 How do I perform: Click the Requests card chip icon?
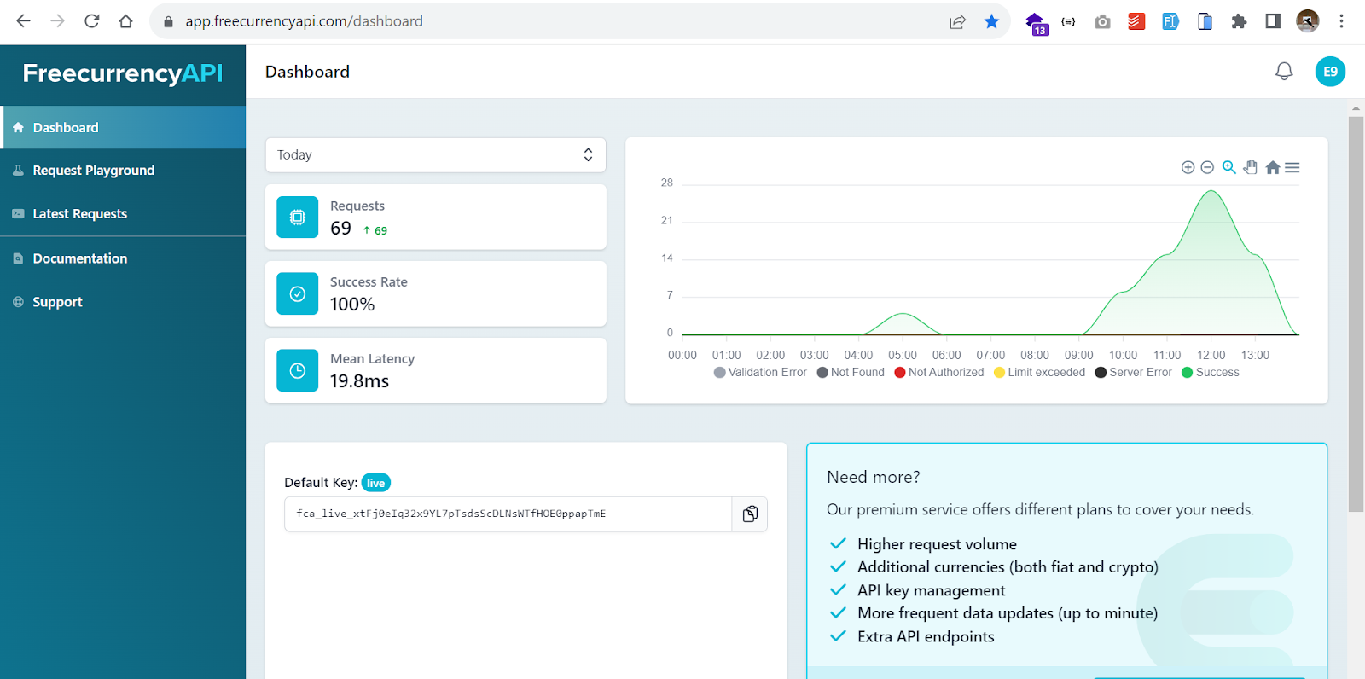pyautogui.click(x=298, y=218)
